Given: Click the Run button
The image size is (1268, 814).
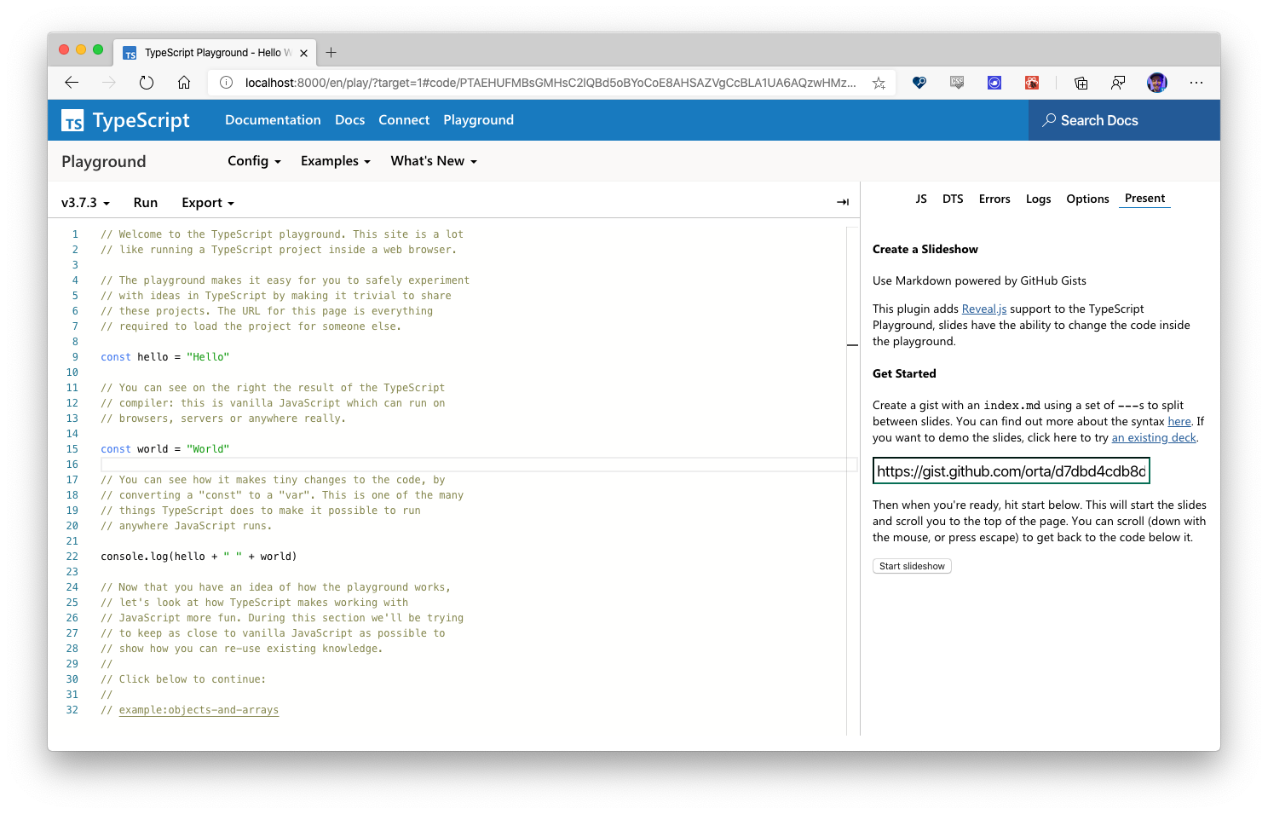Looking at the screenshot, I should (146, 203).
